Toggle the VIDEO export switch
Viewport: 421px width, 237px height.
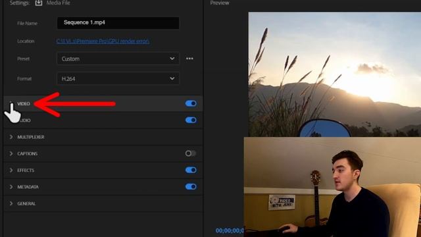(x=191, y=103)
